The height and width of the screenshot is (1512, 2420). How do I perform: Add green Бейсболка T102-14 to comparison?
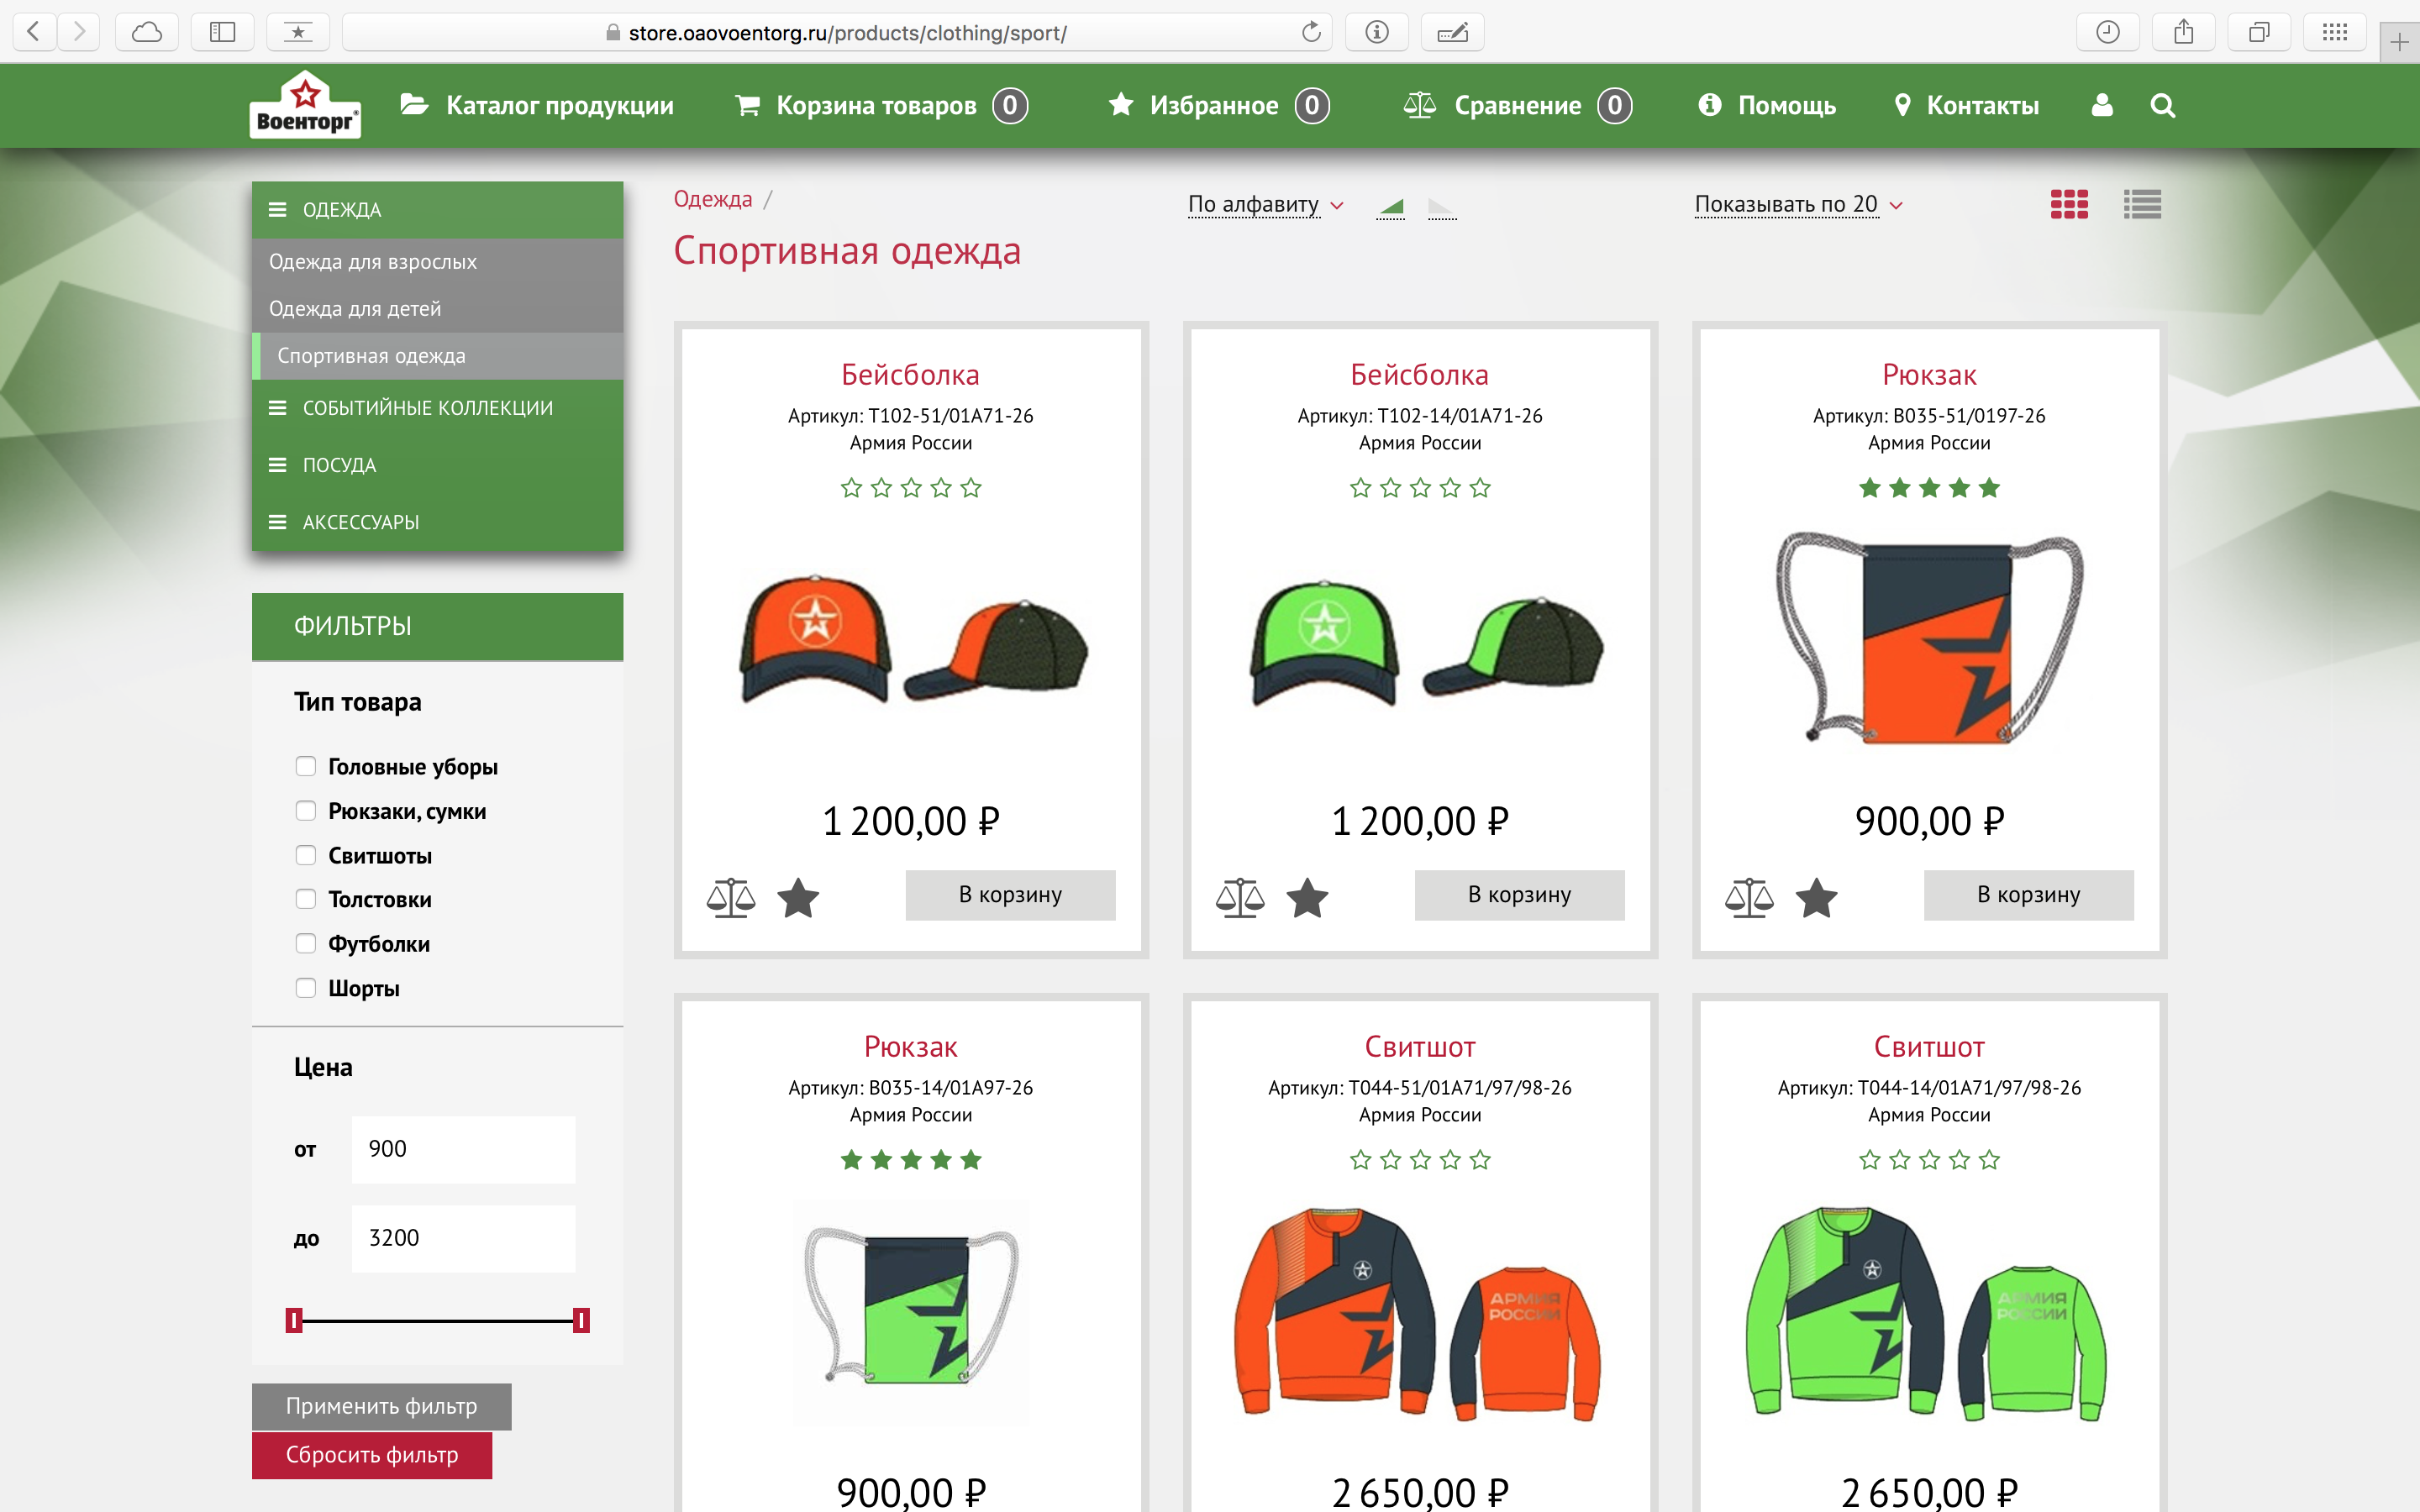coord(1240,897)
